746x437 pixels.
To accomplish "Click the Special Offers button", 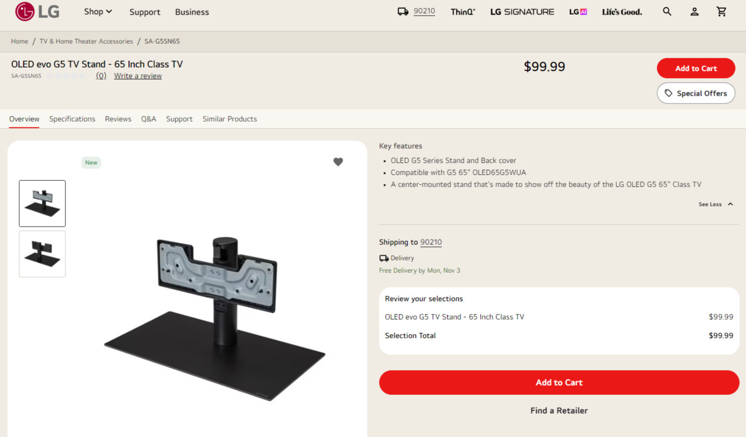I will click(696, 94).
